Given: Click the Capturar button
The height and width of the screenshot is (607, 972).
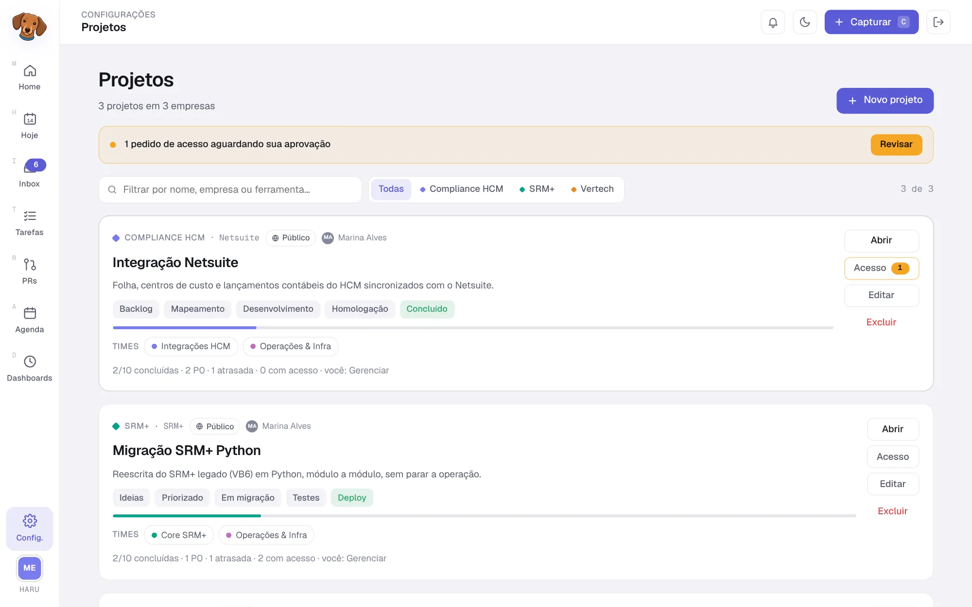Looking at the screenshot, I should 871,22.
